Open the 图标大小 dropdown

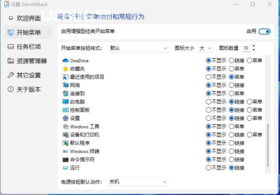coord(205,48)
